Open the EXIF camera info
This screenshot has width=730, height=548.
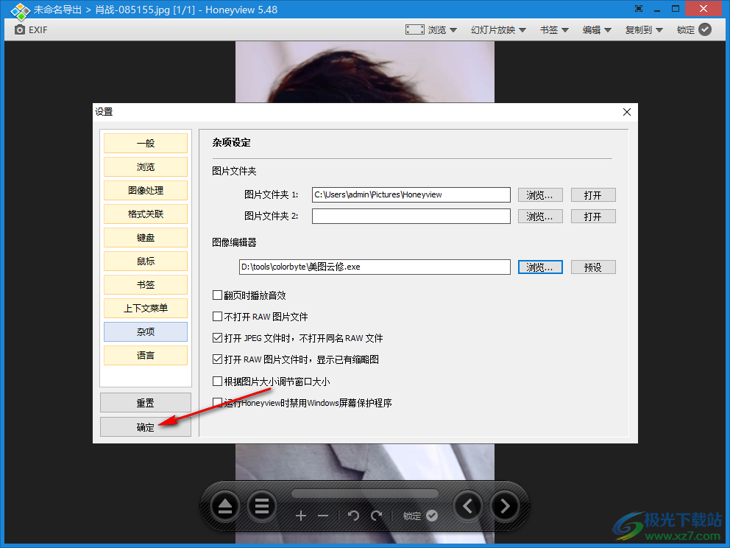[31, 29]
